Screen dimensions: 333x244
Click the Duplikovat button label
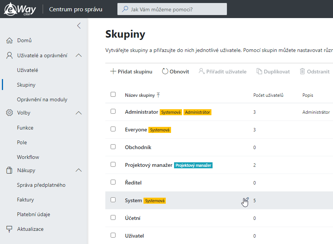tap(277, 72)
